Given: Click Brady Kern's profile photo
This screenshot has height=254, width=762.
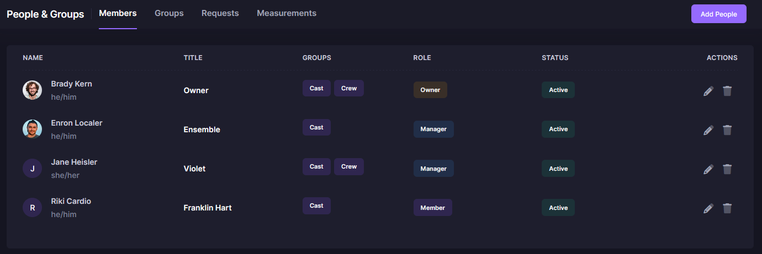Looking at the screenshot, I should pyautogui.click(x=32, y=90).
